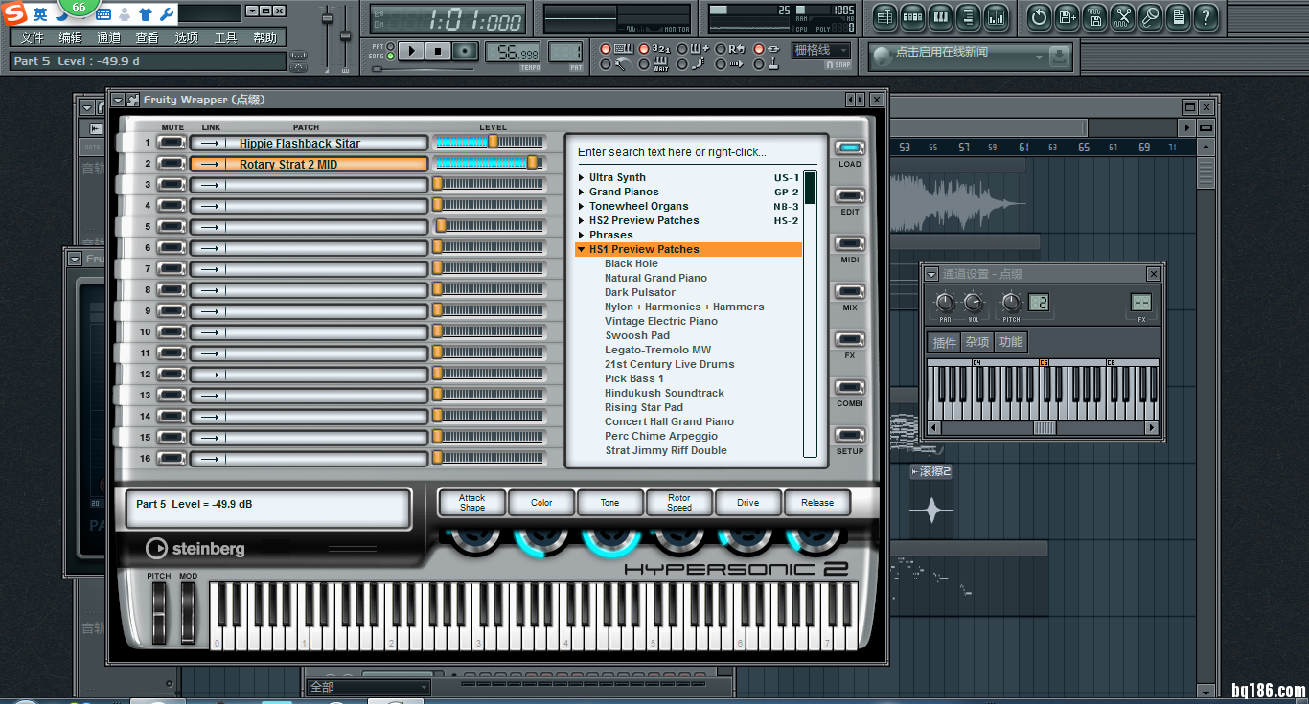The image size is (1309, 704).
Task: Click the Hypersonic SETUP page button
Action: click(850, 436)
